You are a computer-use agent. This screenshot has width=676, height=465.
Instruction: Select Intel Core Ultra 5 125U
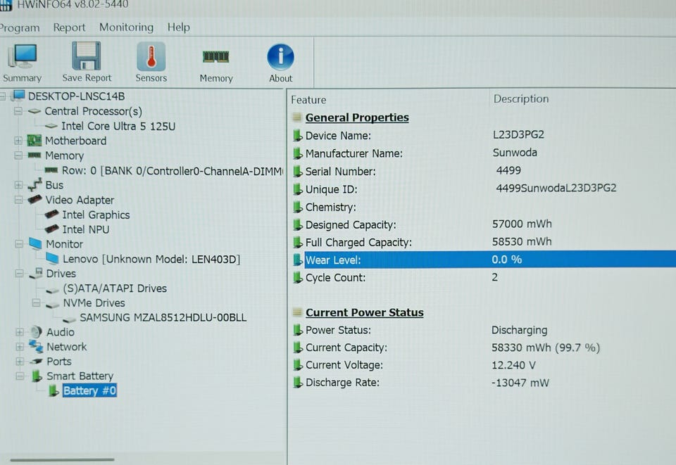click(118, 126)
